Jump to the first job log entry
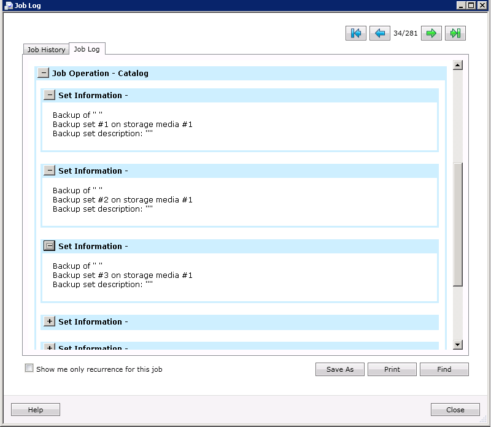Viewport: 491px width, 427px height. pyautogui.click(x=356, y=33)
